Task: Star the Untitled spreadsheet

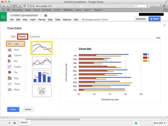Action: coord(41,15)
